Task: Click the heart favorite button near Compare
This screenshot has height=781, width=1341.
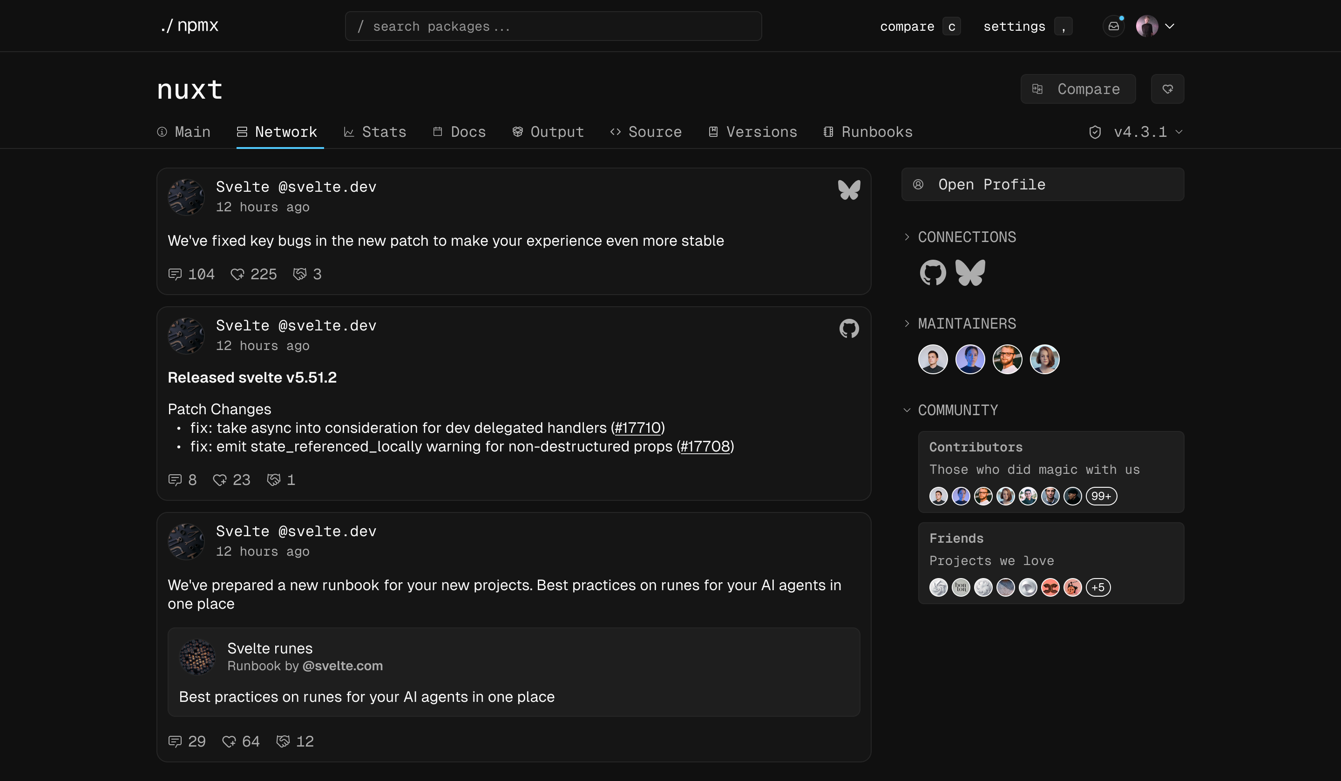Action: tap(1167, 89)
